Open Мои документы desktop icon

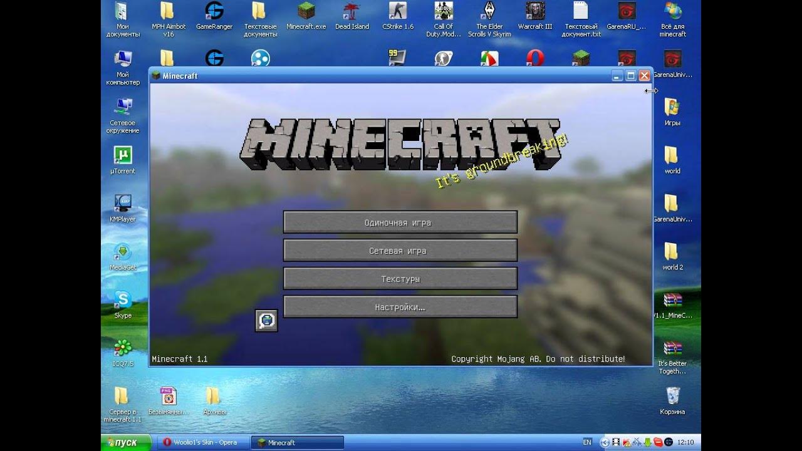click(x=123, y=20)
